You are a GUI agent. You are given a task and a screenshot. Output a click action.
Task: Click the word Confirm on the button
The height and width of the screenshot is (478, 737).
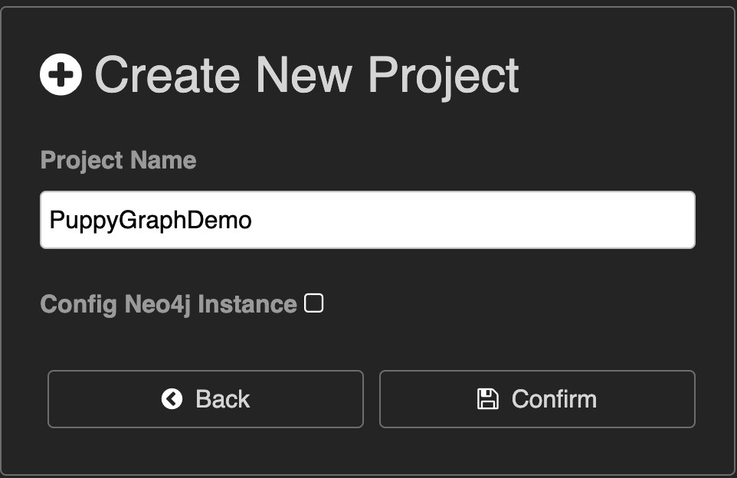click(x=554, y=399)
